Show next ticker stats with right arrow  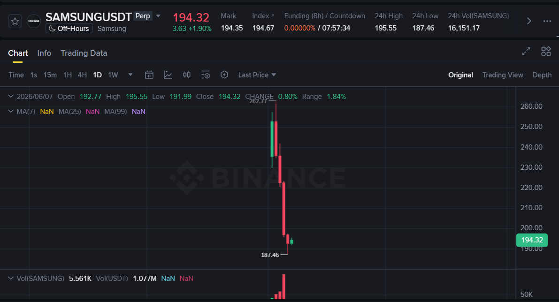[x=529, y=21]
